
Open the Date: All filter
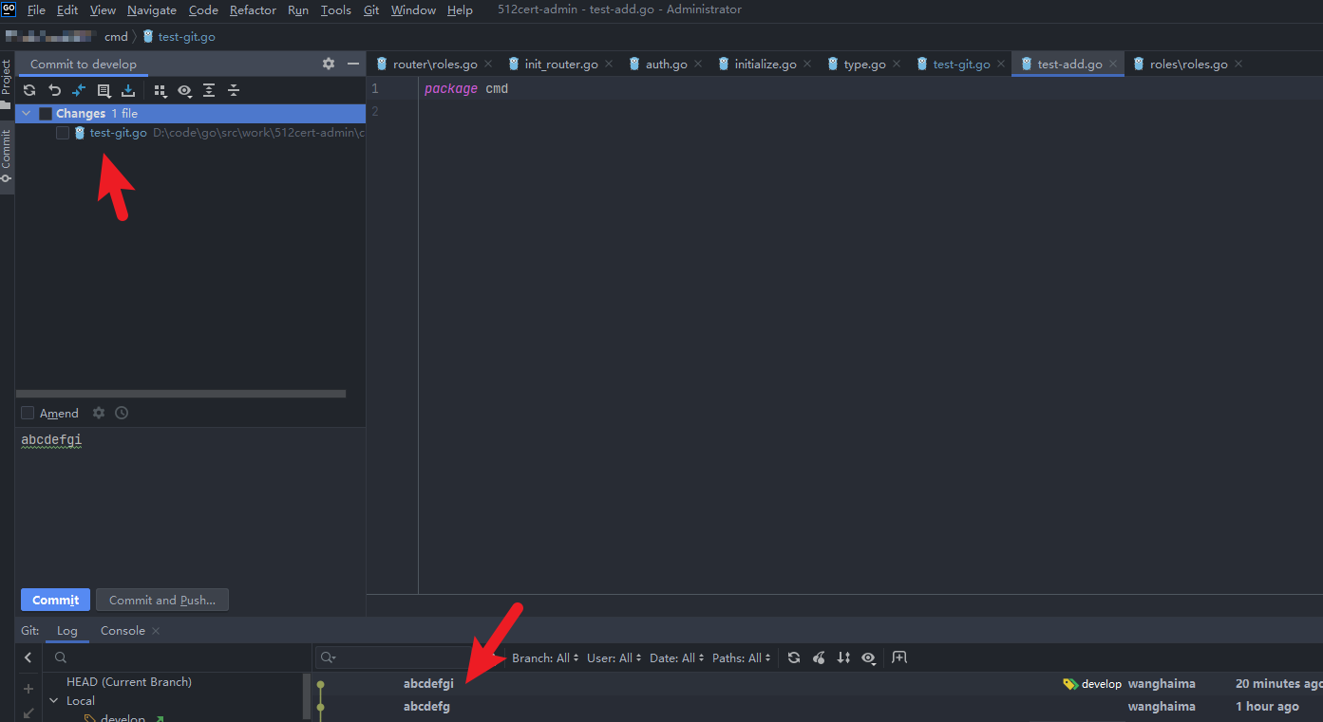point(677,657)
